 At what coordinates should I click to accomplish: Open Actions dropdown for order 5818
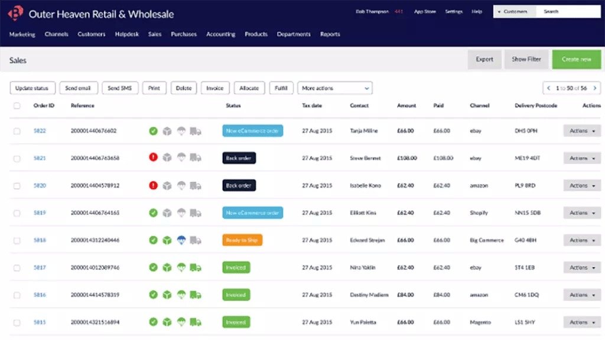tap(582, 240)
